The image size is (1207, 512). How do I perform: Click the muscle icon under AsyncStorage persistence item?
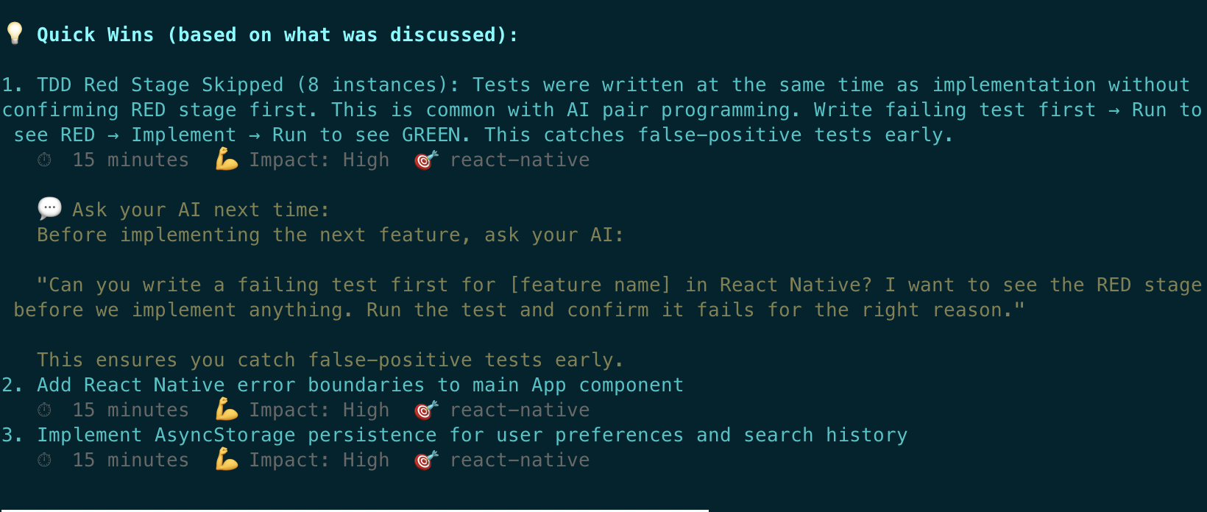click(x=226, y=460)
